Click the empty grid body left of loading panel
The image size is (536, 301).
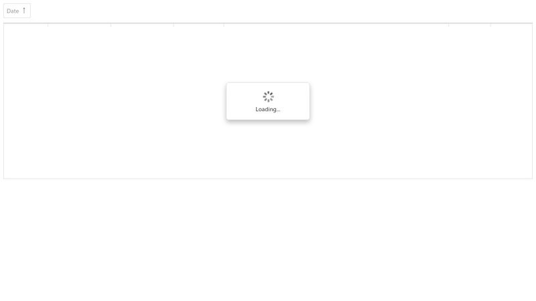pyautogui.click(x=115, y=101)
